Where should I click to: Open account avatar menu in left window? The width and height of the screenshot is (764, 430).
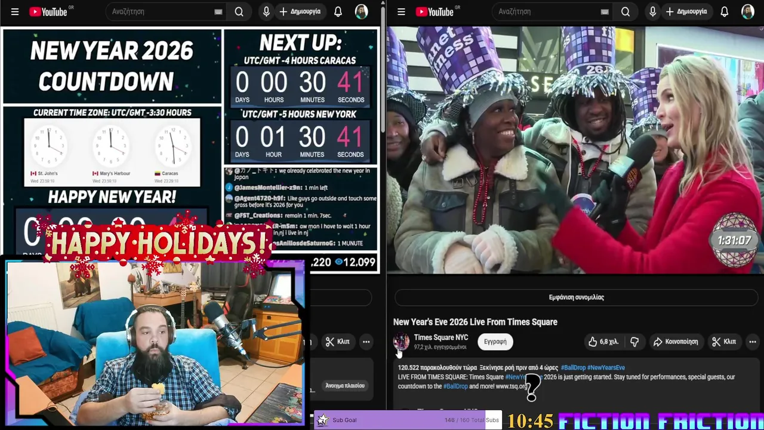pyautogui.click(x=361, y=11)
